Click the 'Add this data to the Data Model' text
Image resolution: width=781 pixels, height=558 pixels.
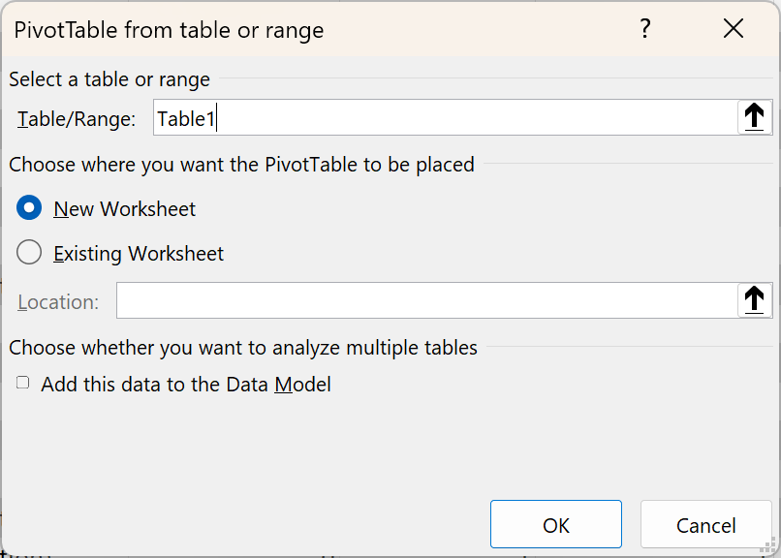[186, 385]
